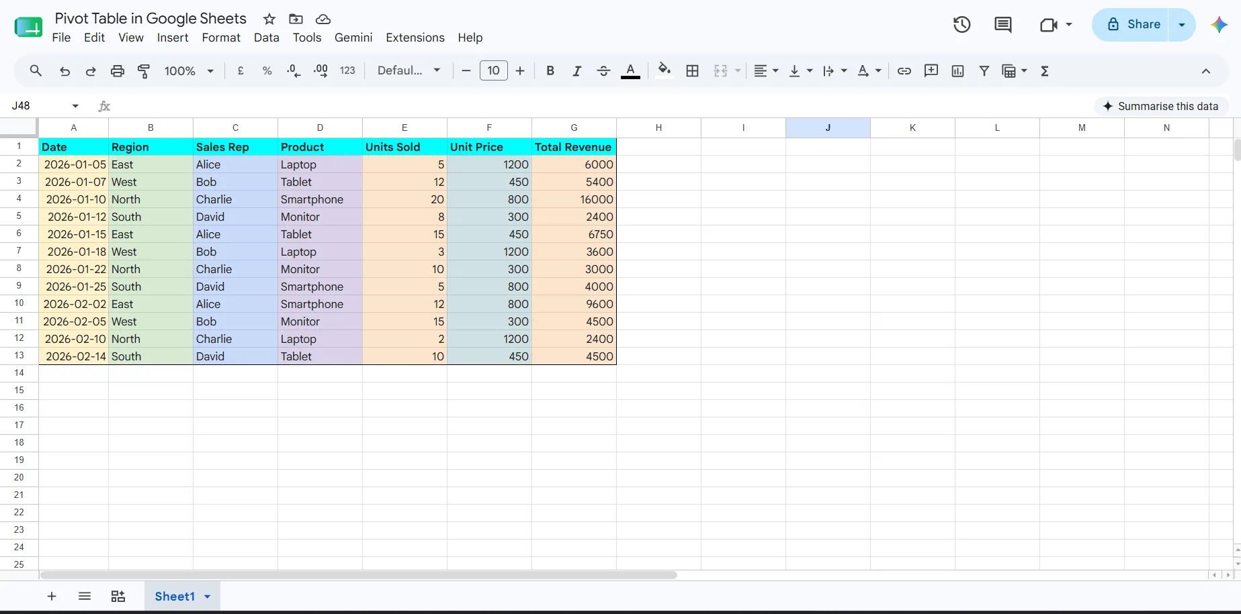Open the File menu
The height and width of the screenshot is (614, 1241).
tap(61, 38)
